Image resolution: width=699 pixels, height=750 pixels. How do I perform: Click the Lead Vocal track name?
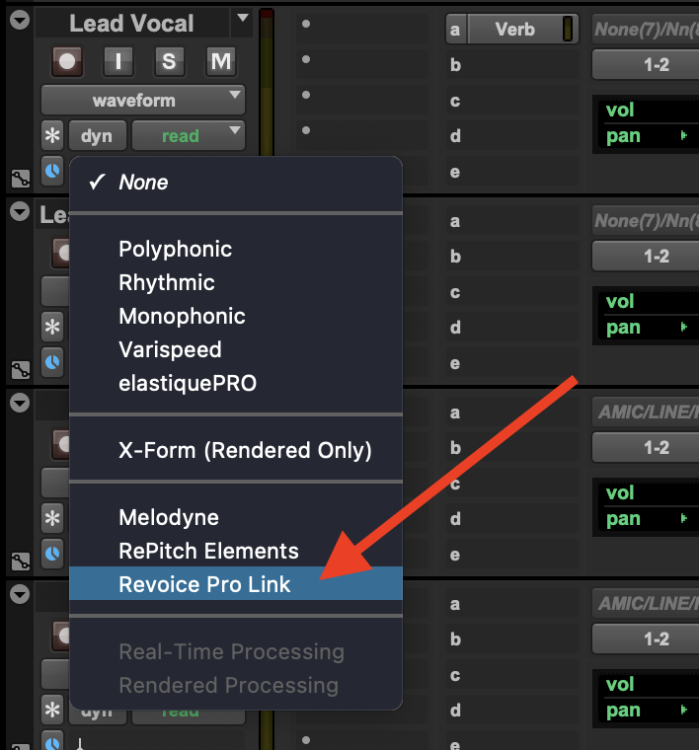(131, 23)
